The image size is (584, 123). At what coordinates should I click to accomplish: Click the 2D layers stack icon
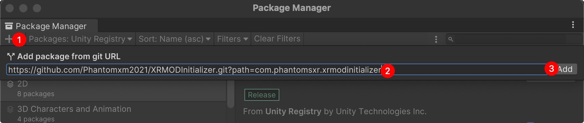[x=10, y=84]
